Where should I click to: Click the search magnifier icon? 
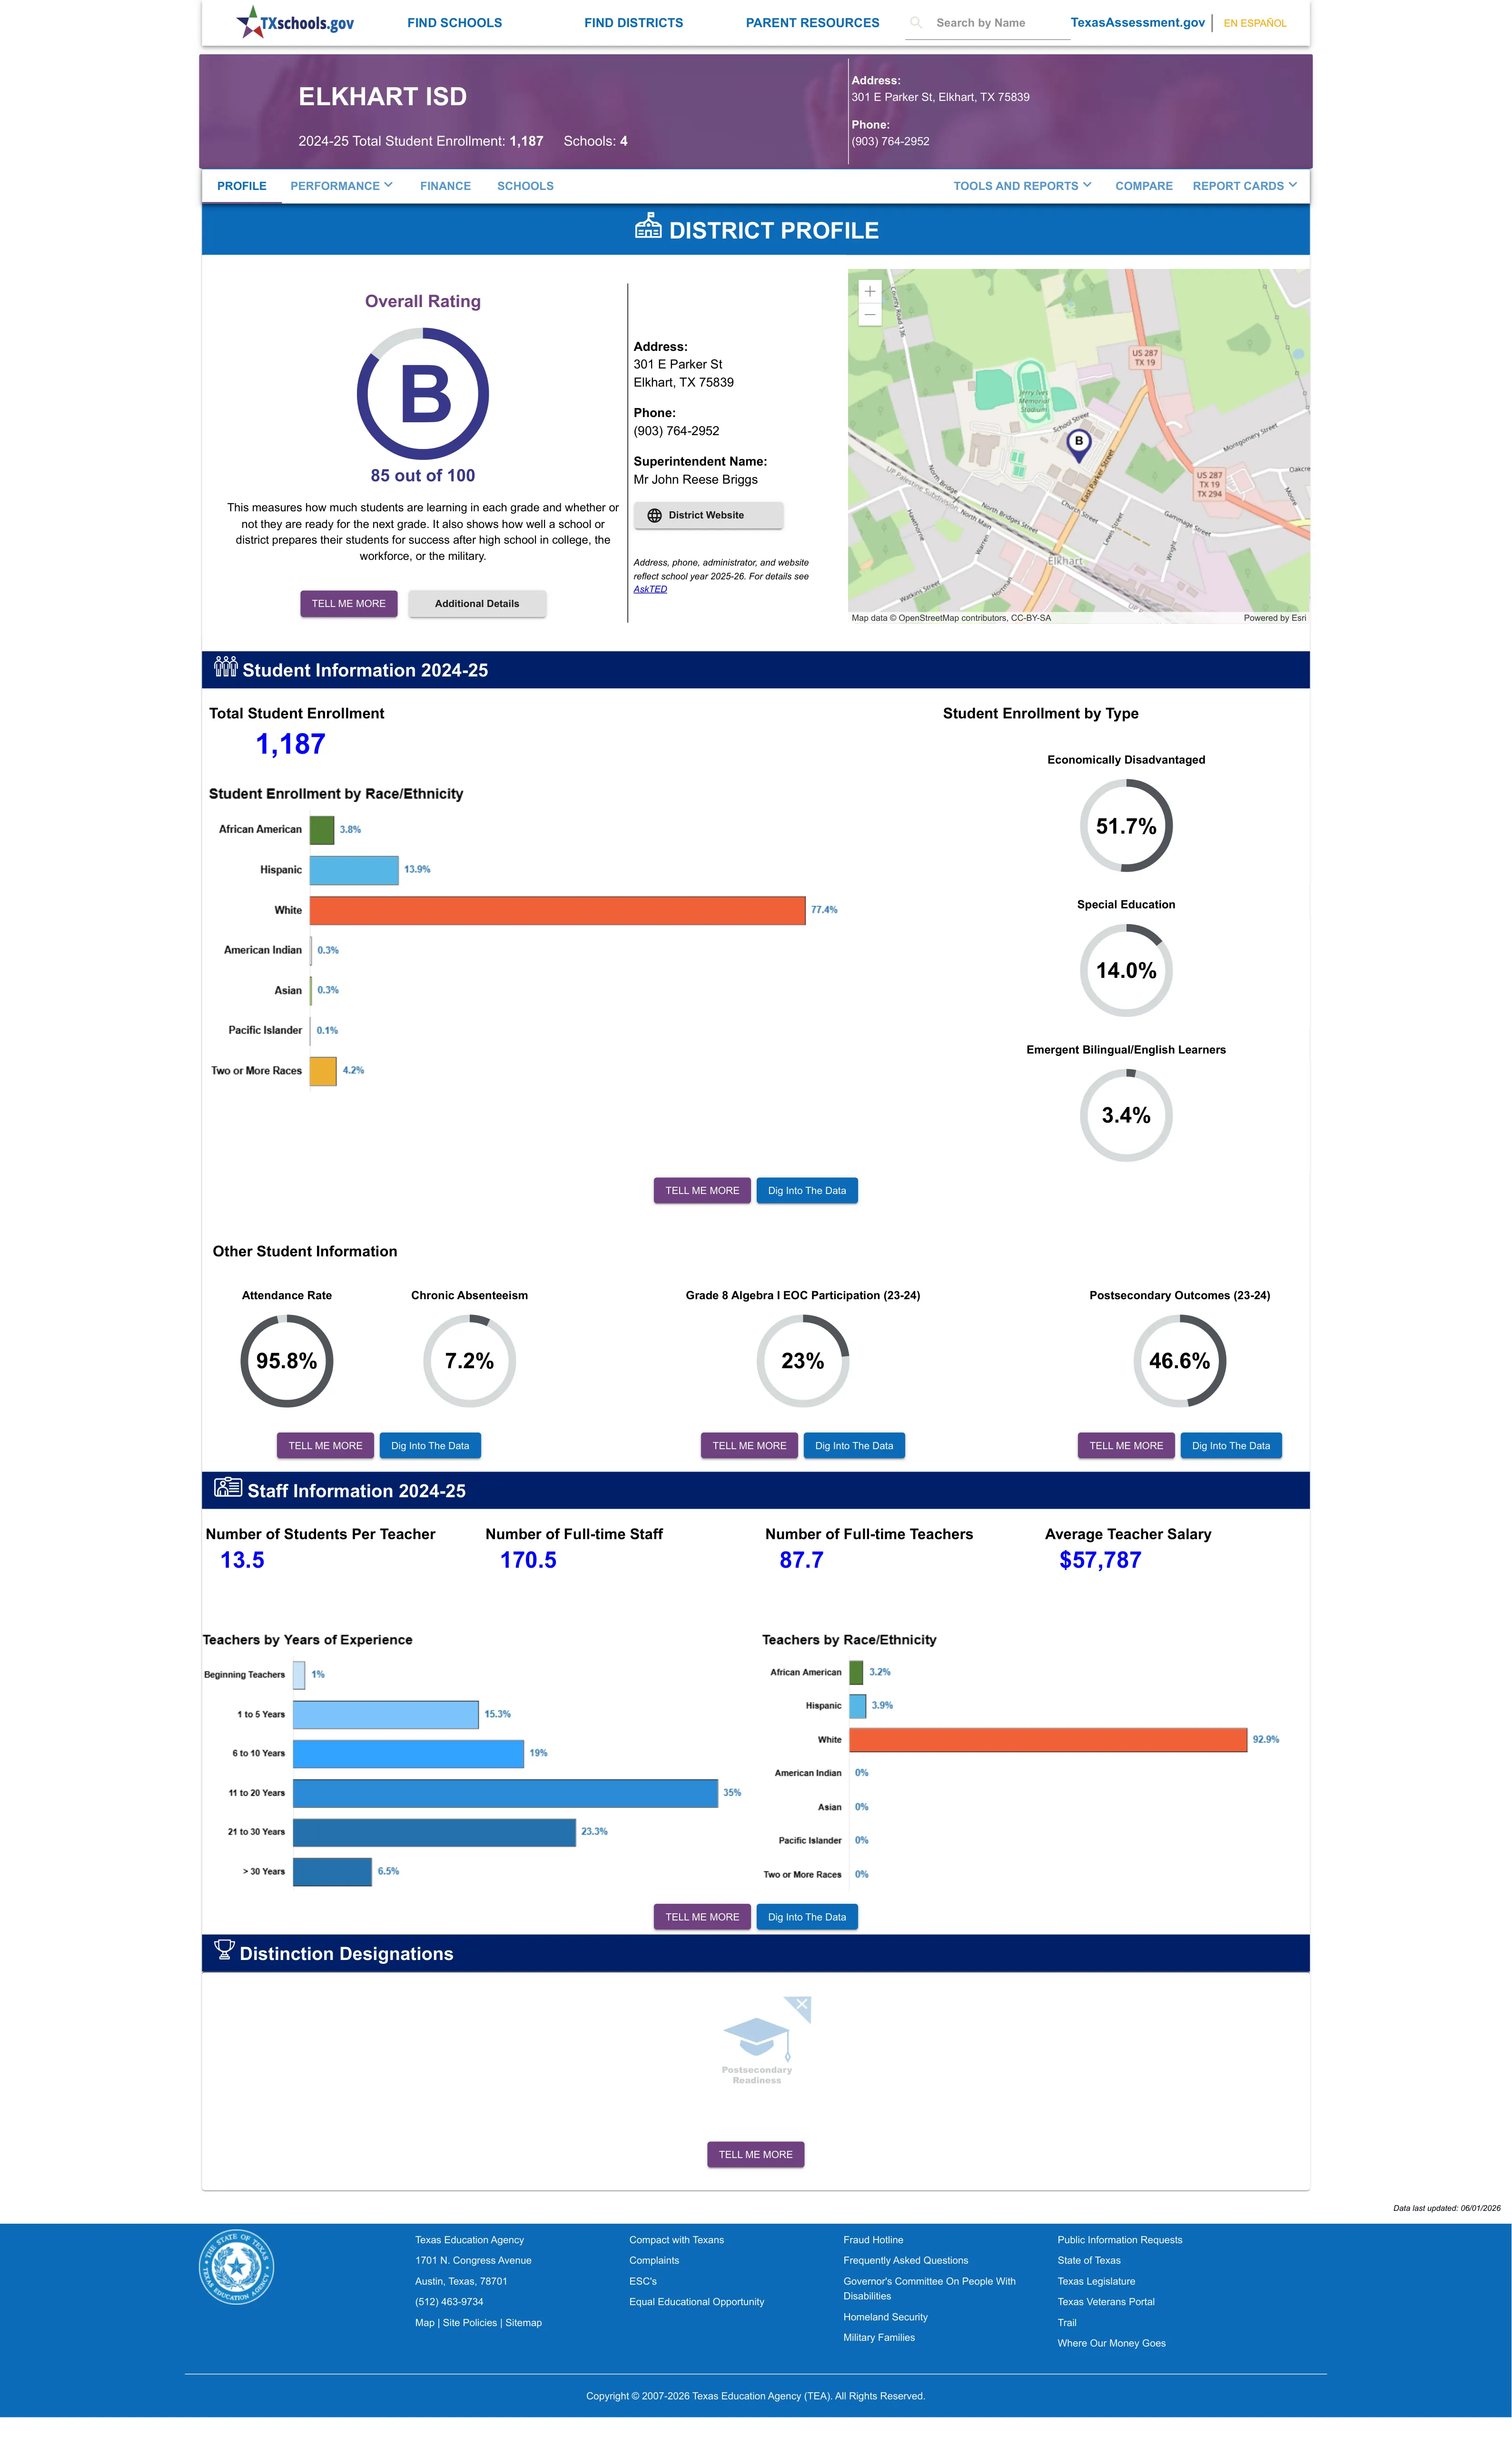[x=916, y=22]
